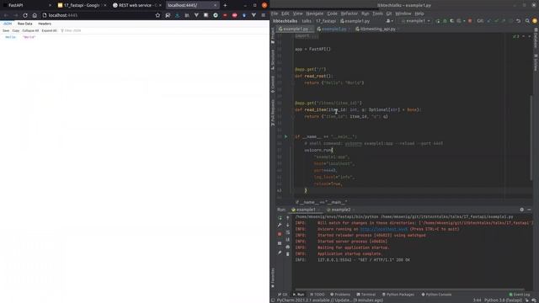Click the green run gutter arrow
The image size is (539, 303).
click(286, 136)
